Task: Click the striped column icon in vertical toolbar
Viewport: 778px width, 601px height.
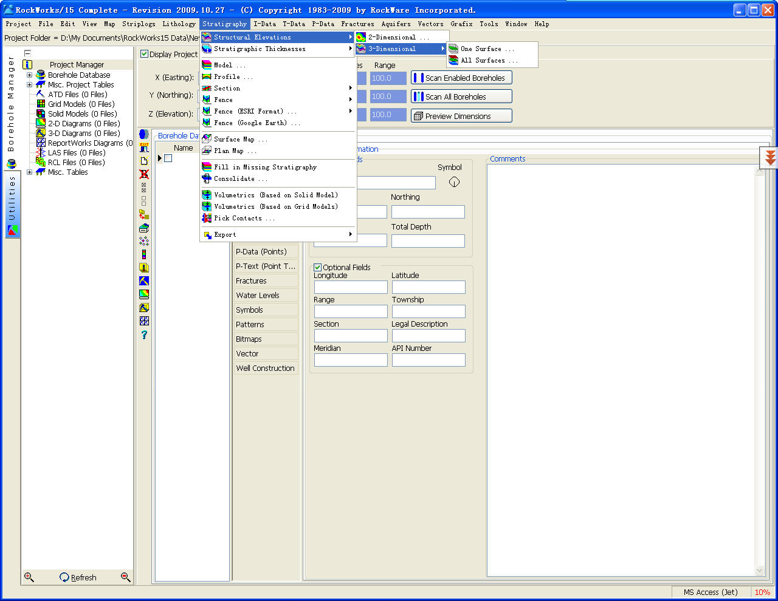Action: click(x=144, y=254)
